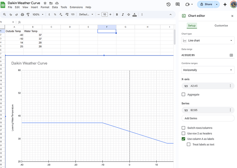This screenshot has width=237, height=168.
Task: Open the zoom 100% dropdown
Action: tap(37, 14)
